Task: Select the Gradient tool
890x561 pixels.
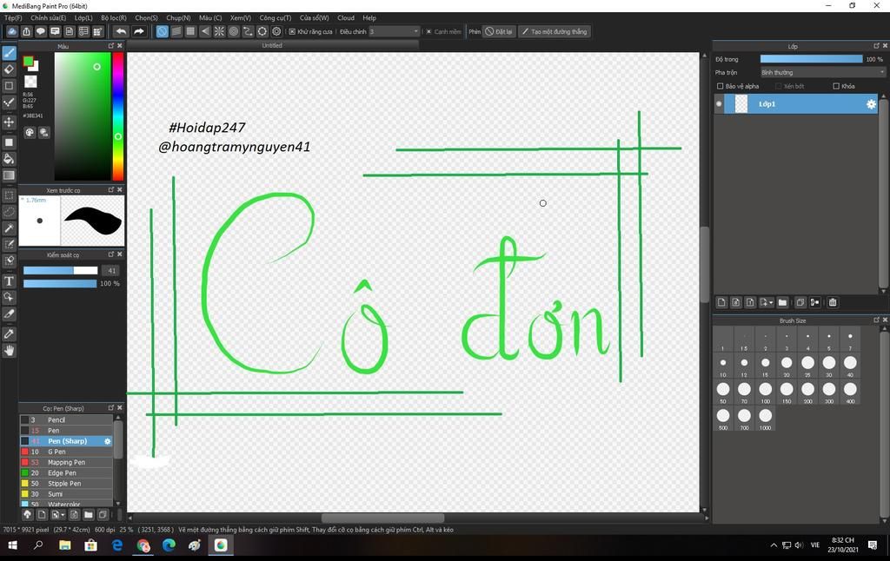Action: [x=9, y=175]
